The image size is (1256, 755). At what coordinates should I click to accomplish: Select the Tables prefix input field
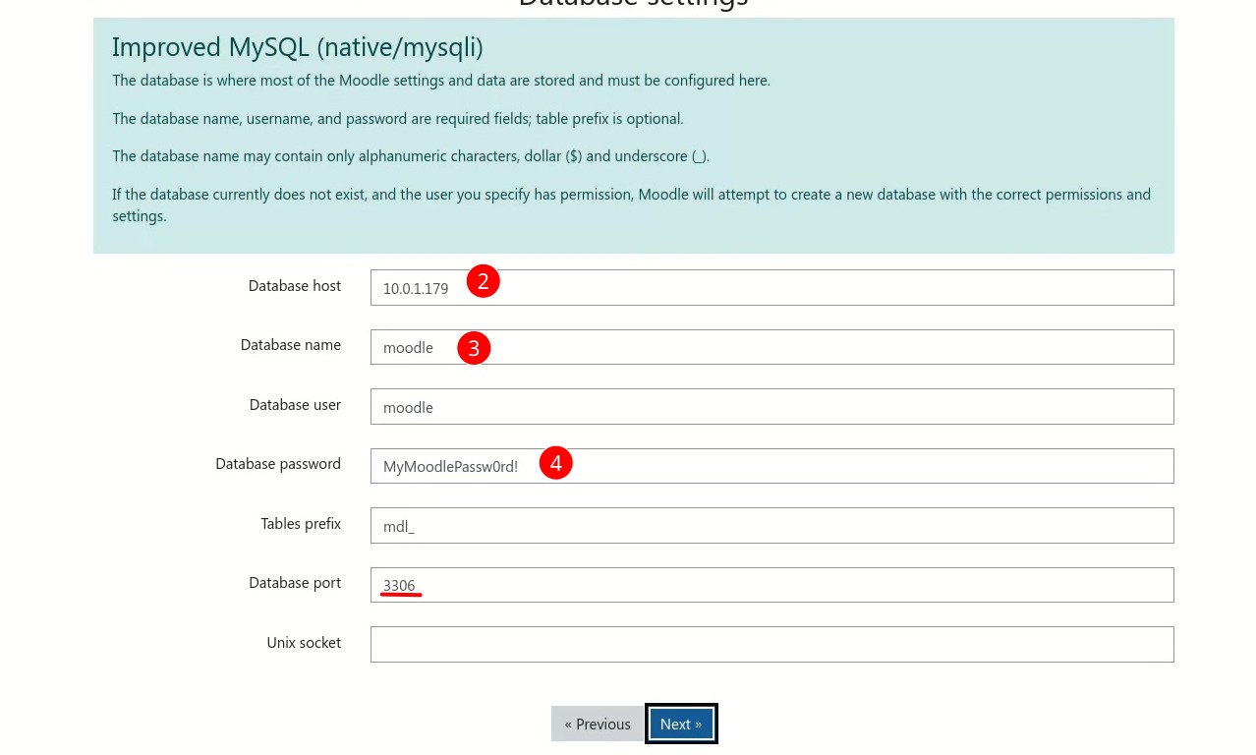point(771,525)
